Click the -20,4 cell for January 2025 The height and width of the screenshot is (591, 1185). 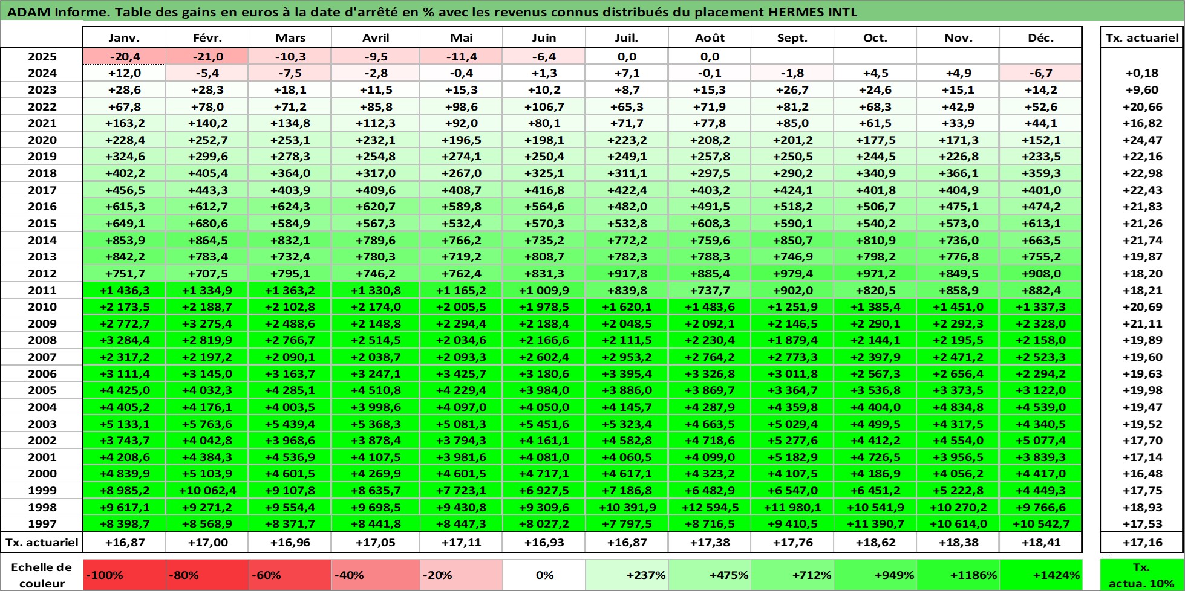coord(124,56)
